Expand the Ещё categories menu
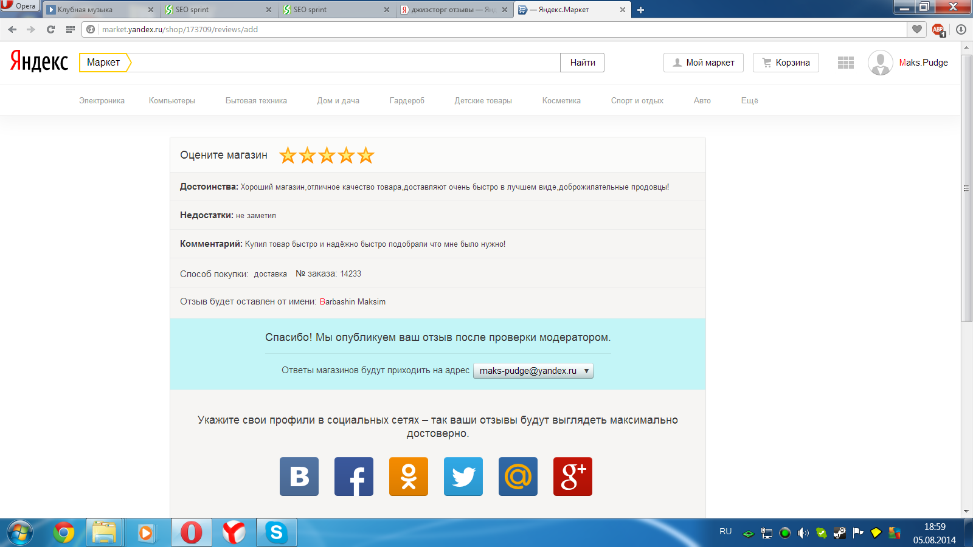Image resolution: width=973 pixels, height=547 pixels. pyautogui.click(x=749, y=101)
